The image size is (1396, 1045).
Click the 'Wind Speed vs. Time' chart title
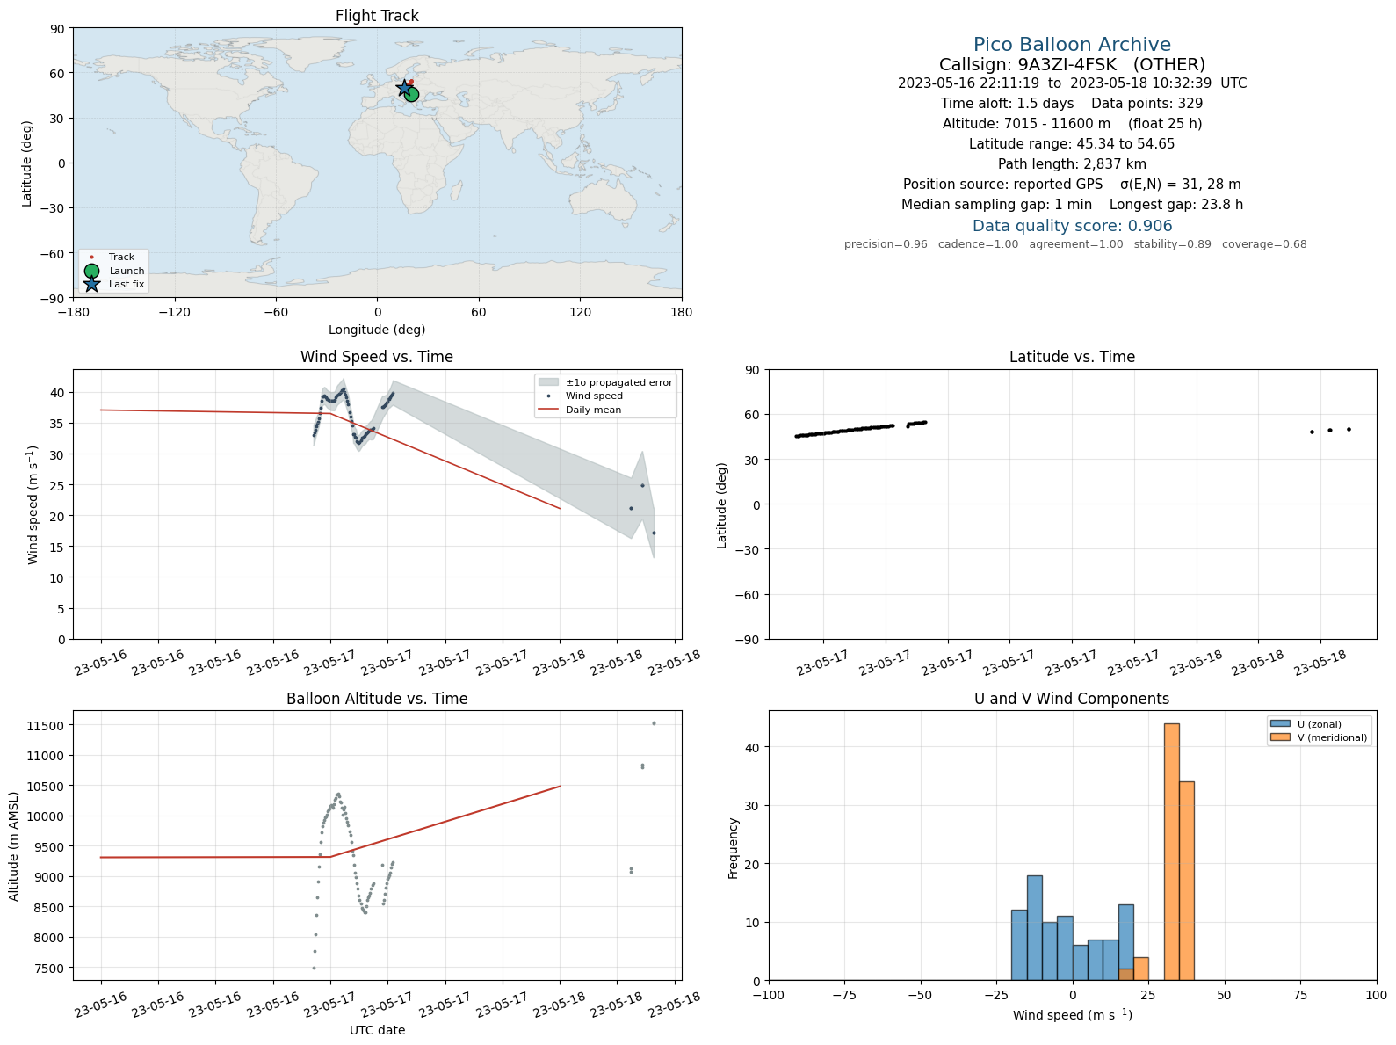click(377, 357)
